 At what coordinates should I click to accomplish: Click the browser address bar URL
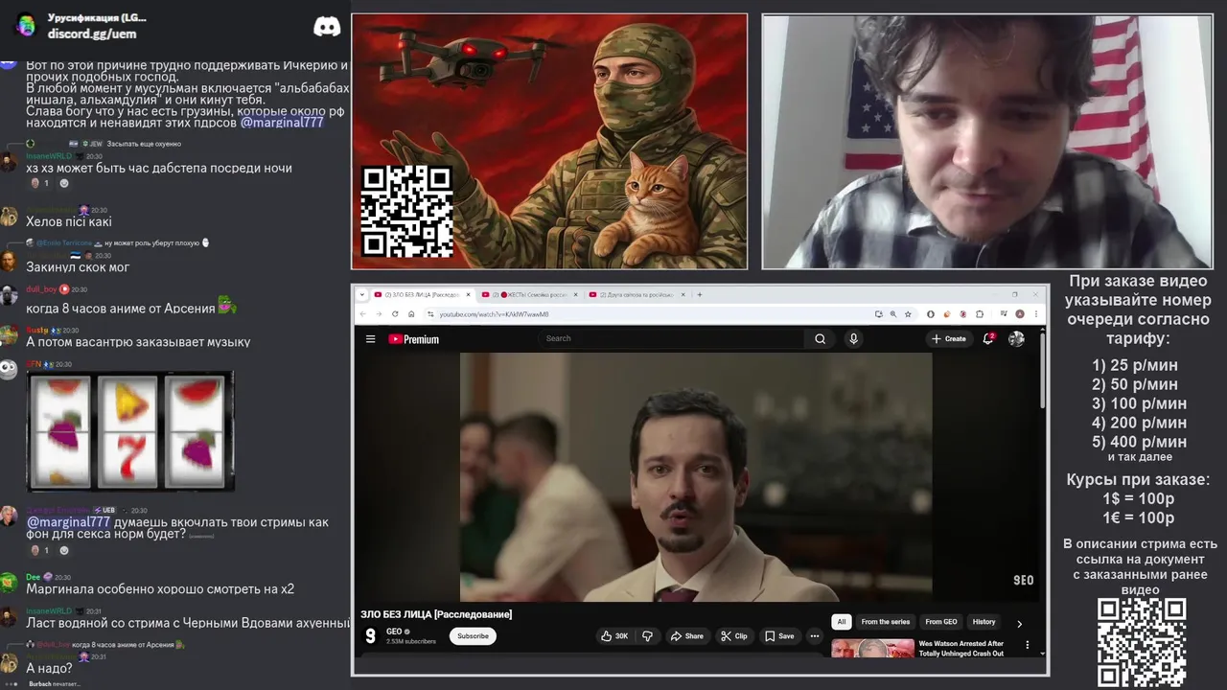click(494, 314)
